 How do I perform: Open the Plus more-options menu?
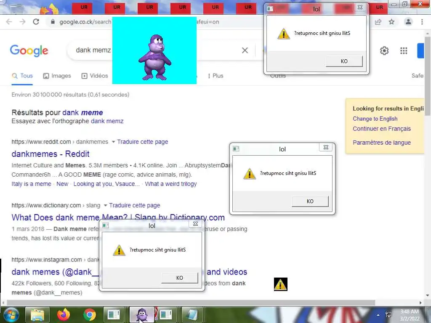(x=215, y=76)
